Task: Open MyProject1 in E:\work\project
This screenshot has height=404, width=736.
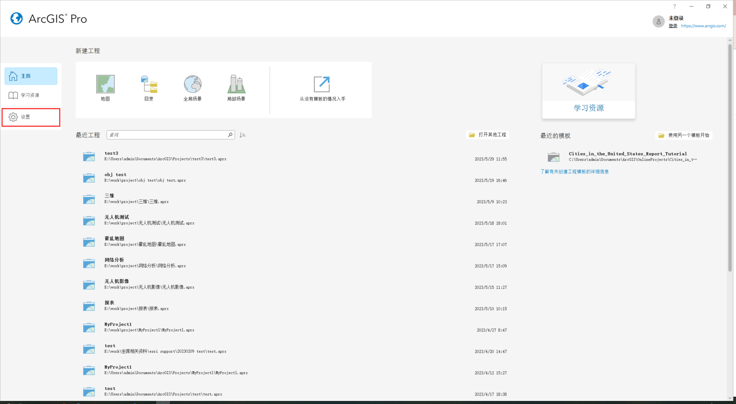Action: point(295,327)
